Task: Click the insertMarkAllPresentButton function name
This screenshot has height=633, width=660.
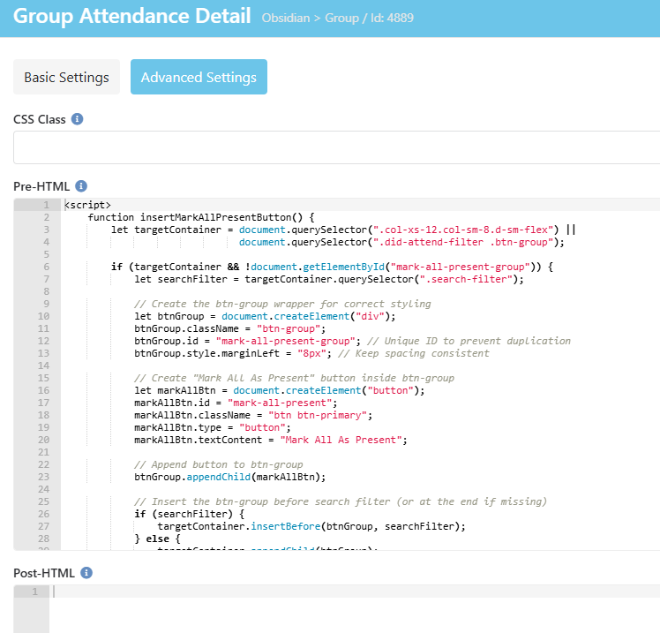Action: tap(215, 217)
